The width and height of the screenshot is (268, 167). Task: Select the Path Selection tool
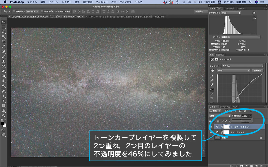click(3, 101)
